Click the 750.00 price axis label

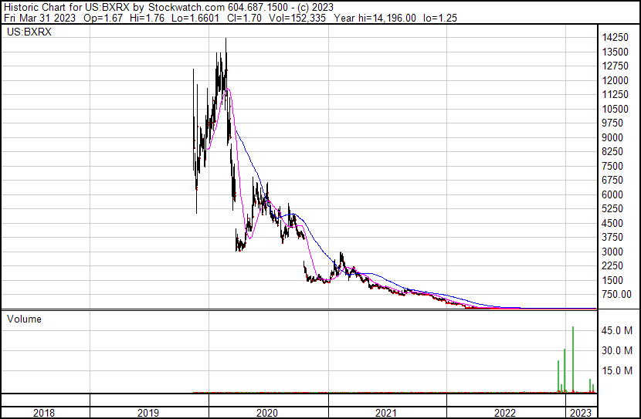point(617,294)
